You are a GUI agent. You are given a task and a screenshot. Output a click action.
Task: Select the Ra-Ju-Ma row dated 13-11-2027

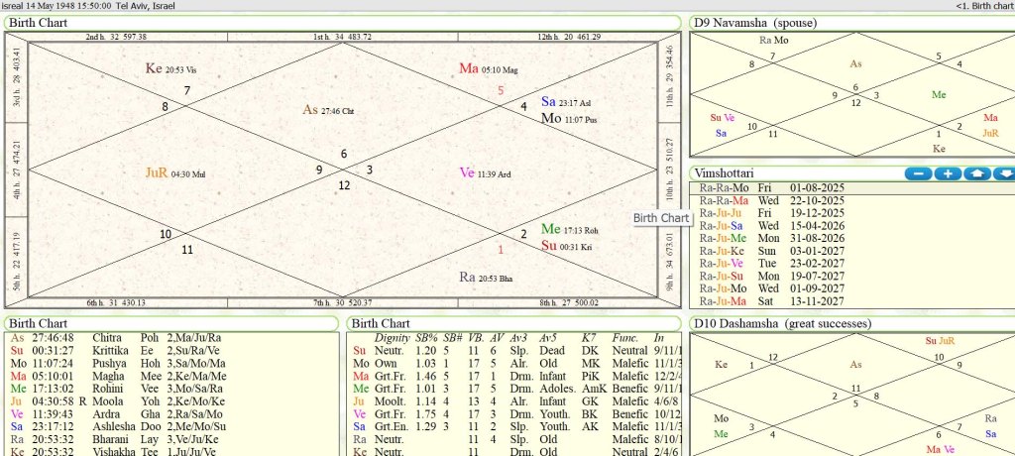[773, 301]
